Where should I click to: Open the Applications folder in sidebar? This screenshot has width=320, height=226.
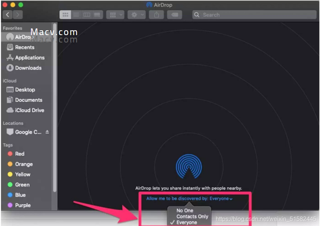click(x=27, y=58)
